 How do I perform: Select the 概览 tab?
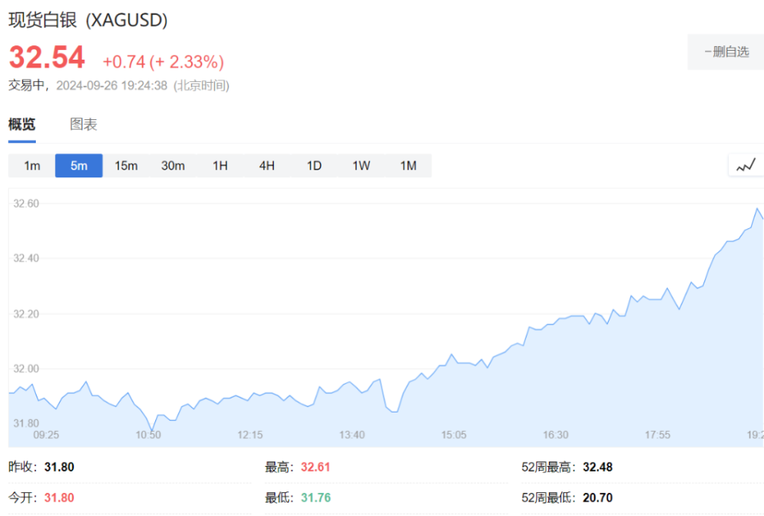[x=22, y=124]
